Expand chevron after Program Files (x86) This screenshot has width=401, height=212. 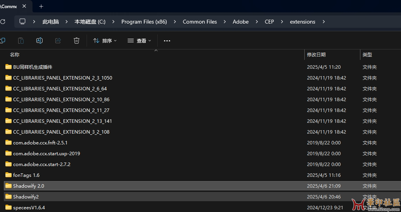pyautogui.click(x=175, y=22)
